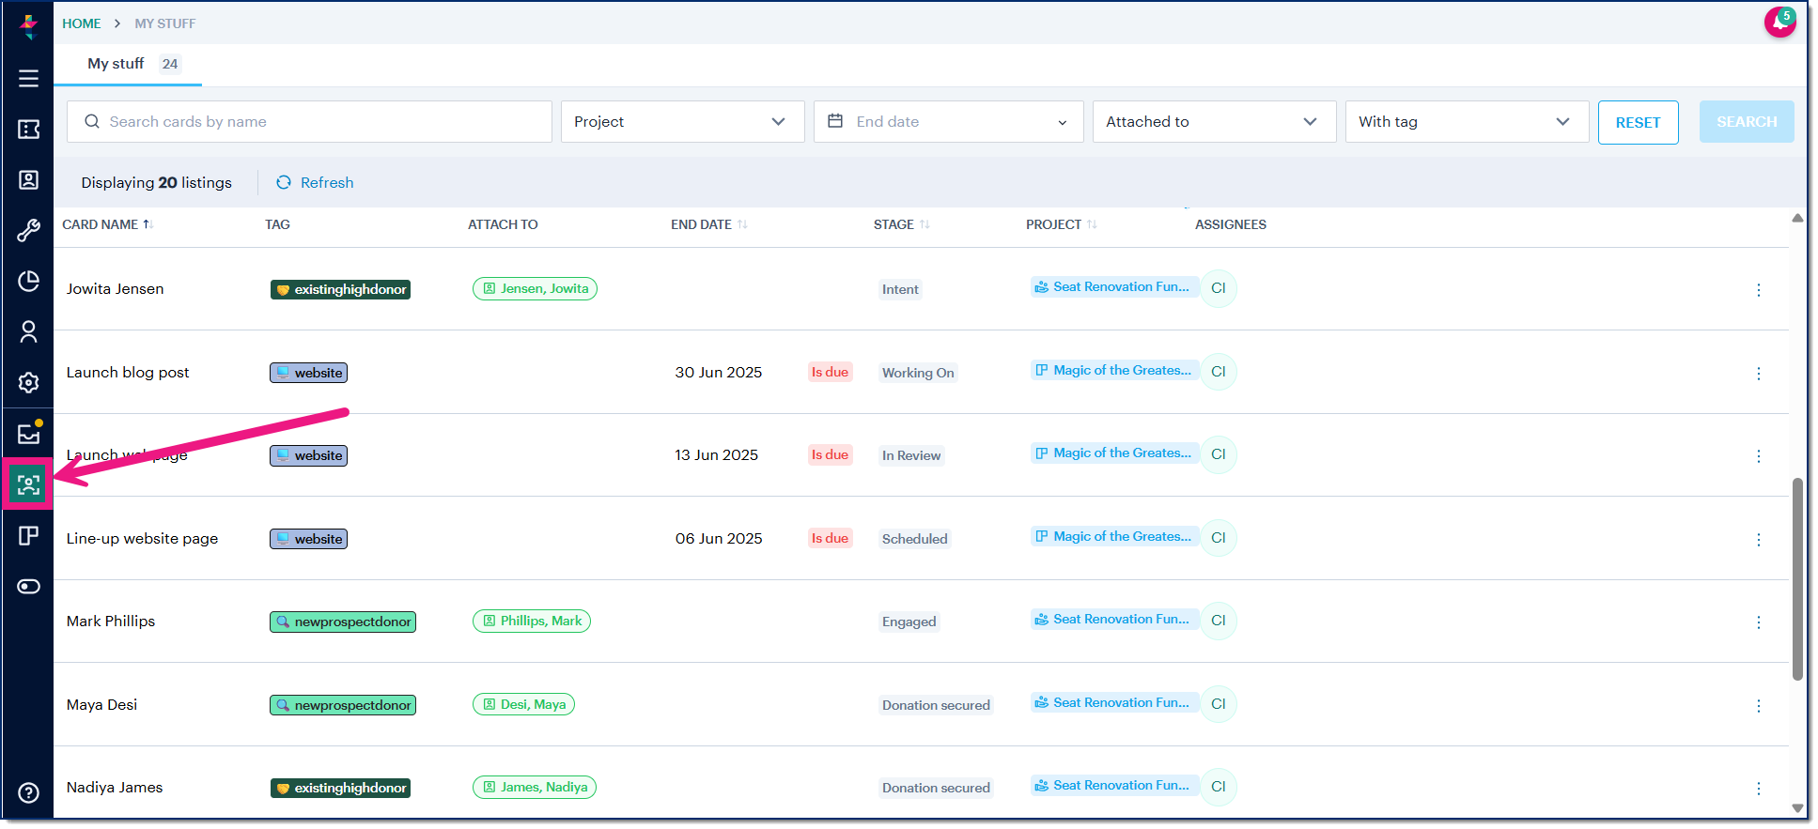Click the highlighted My Stuff sidebar icon
This screenshot has width=1818, height=829.
(28, 484)
